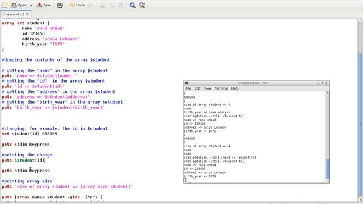Click the line 'set student(id) 688009'

tap(29, 134)
